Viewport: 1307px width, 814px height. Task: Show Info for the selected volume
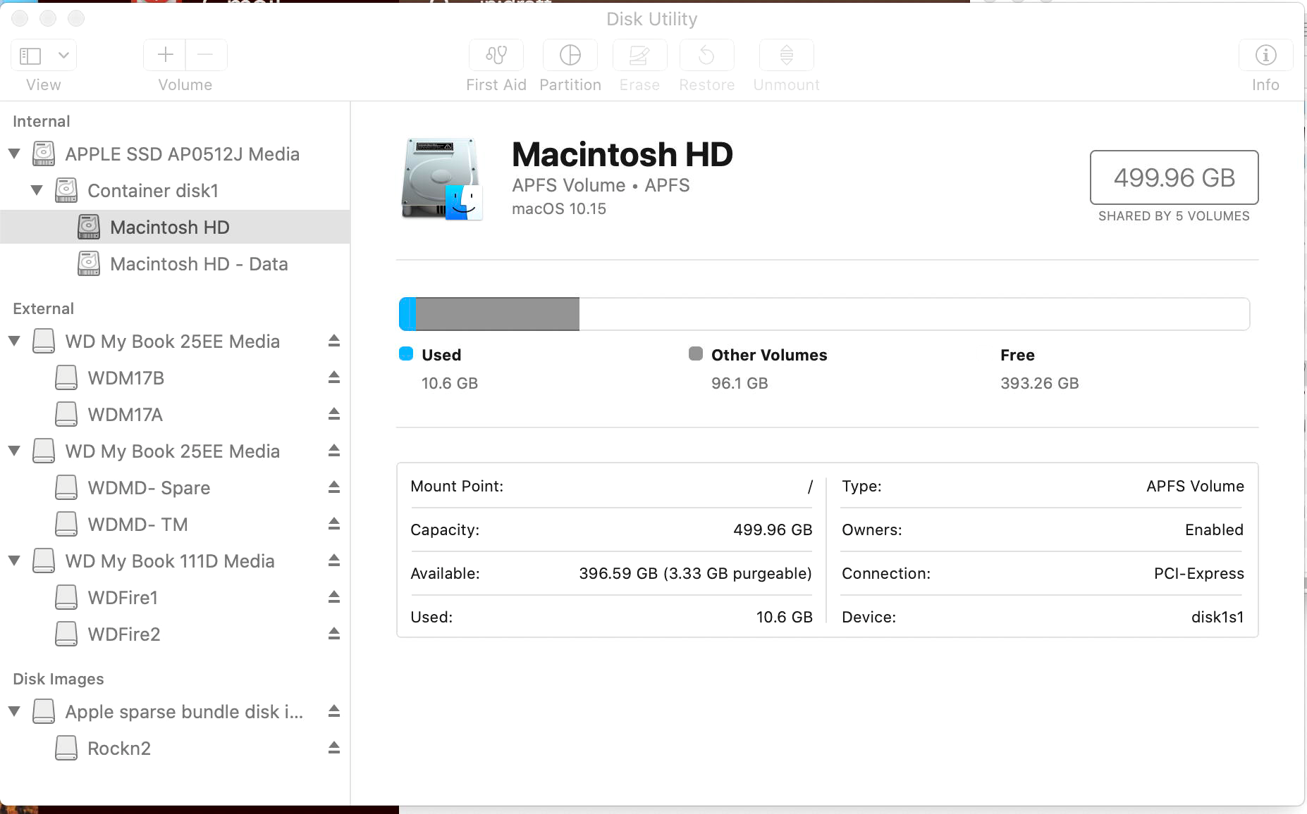click(x=1265, y=55)
